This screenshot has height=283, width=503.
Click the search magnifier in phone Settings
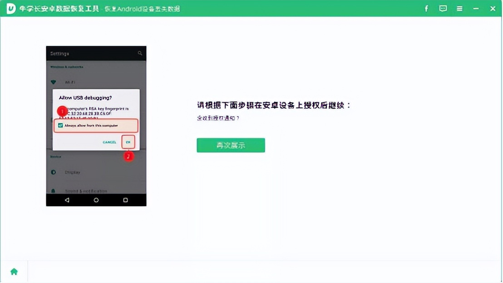(x=140, y=54)
